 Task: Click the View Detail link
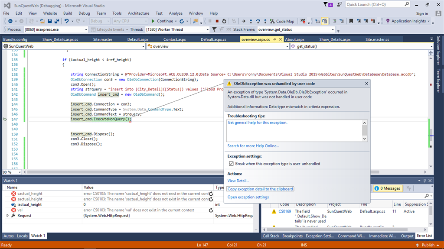point(238,181)
